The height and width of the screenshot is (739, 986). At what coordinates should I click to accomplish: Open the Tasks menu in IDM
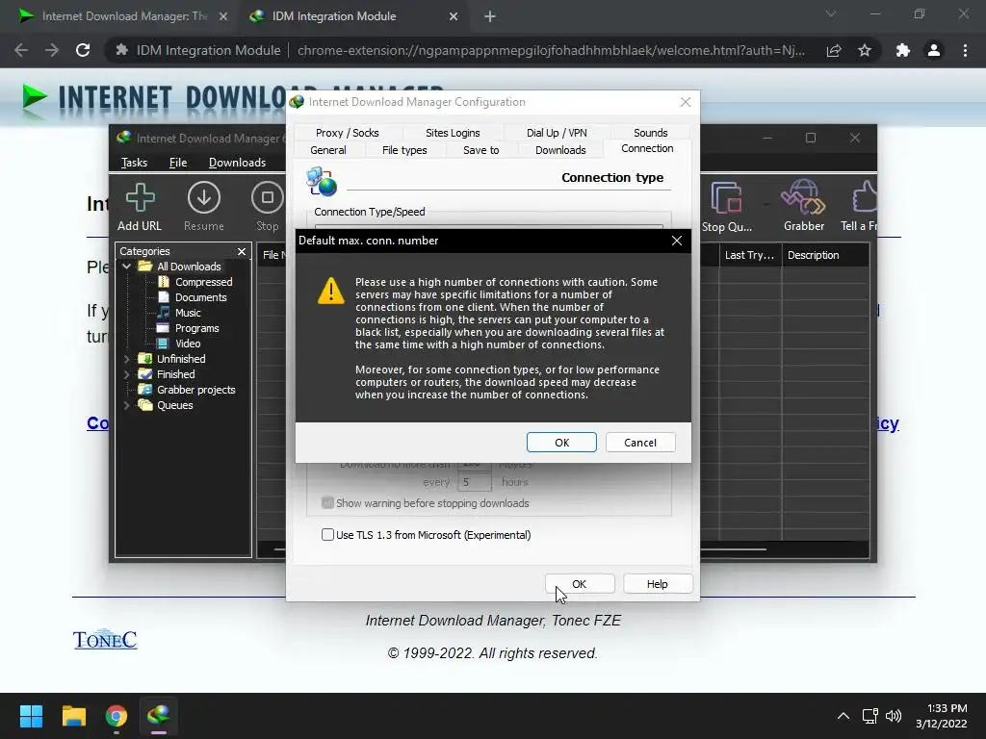coord(134,163)
